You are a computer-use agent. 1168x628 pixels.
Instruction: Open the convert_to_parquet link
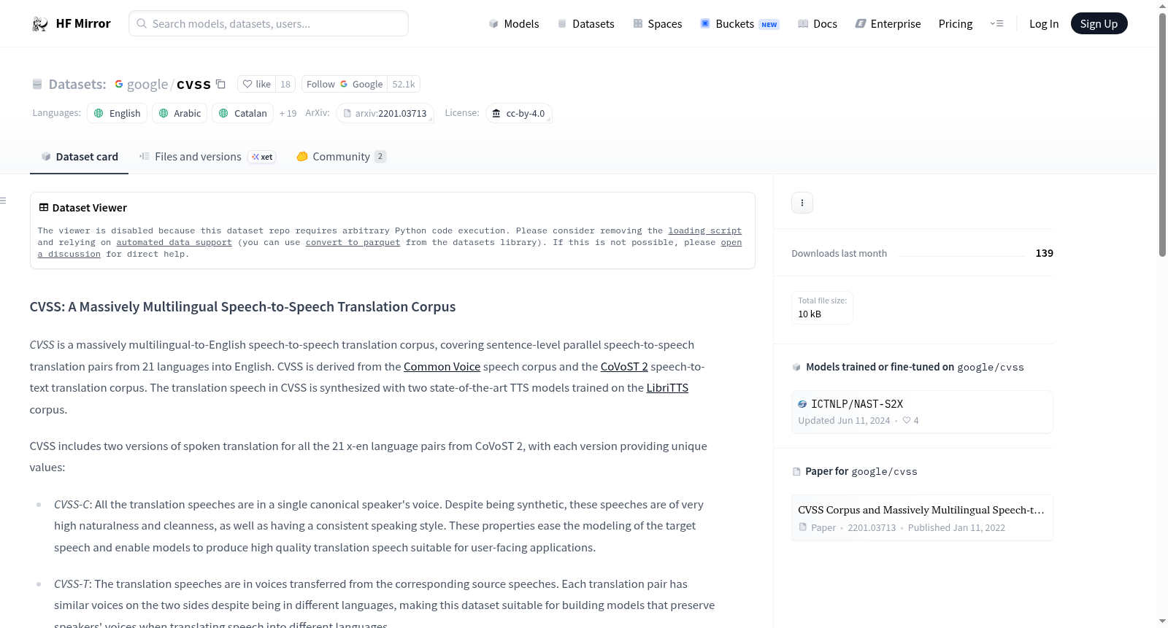353,242
